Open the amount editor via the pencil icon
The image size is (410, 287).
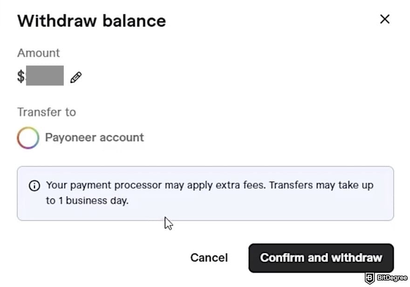pyautogui.click(x=75, y=77)
